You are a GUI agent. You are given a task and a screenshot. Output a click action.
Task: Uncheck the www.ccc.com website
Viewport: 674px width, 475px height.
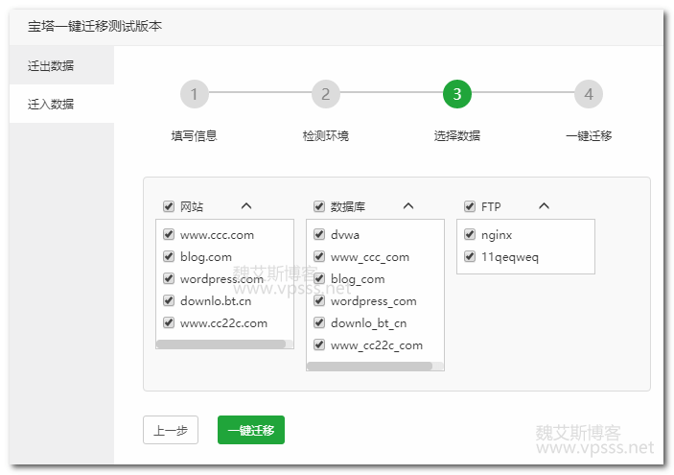[x=169, y=234]
